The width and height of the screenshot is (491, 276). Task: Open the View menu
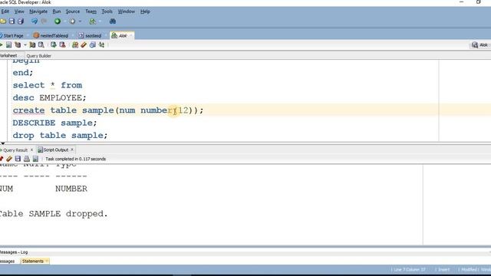(19, 11)
